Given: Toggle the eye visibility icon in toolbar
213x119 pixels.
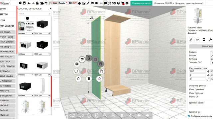Looking at the screenshot, I should pyautogui.click(x=93, y=3).
